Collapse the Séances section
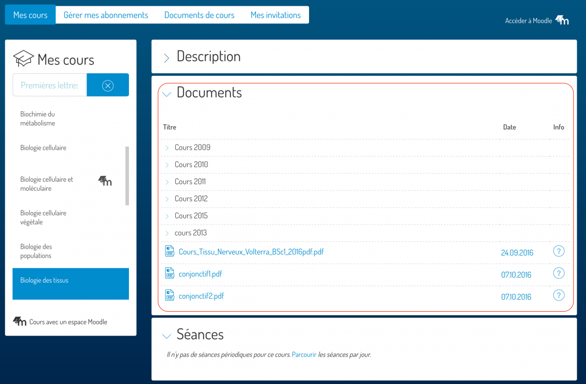Image resolution: width=586 pixels, height=384 pixels. point(167,336)
